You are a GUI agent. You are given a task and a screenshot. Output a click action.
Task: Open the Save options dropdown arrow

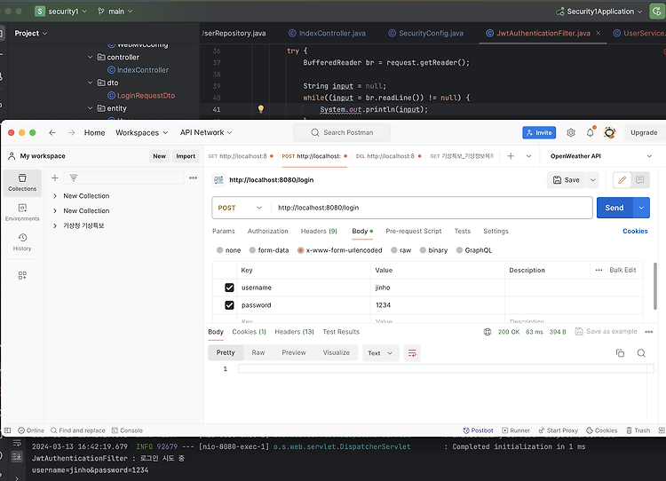tap(592, 180)
